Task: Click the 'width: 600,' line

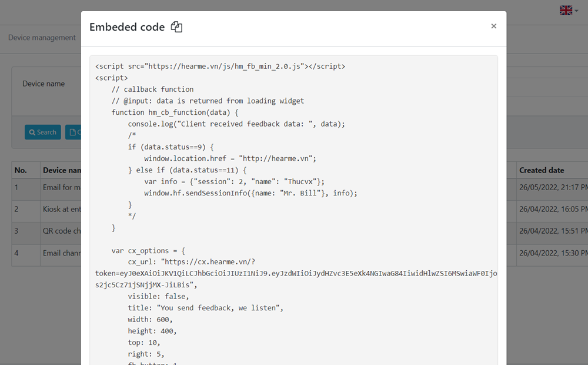Action: click(150, 320)
